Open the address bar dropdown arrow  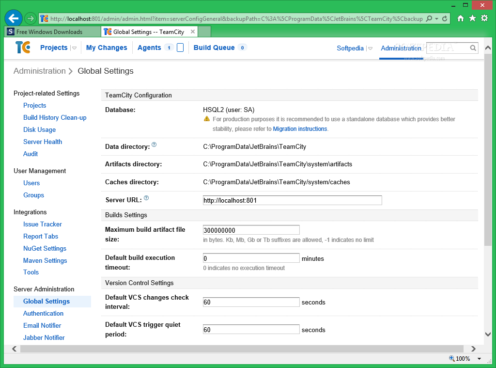point(436,19)
